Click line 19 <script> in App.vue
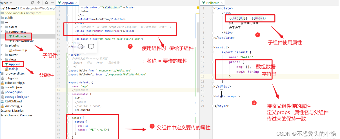This screenshot has height=139, width=340. coord(75,55)
